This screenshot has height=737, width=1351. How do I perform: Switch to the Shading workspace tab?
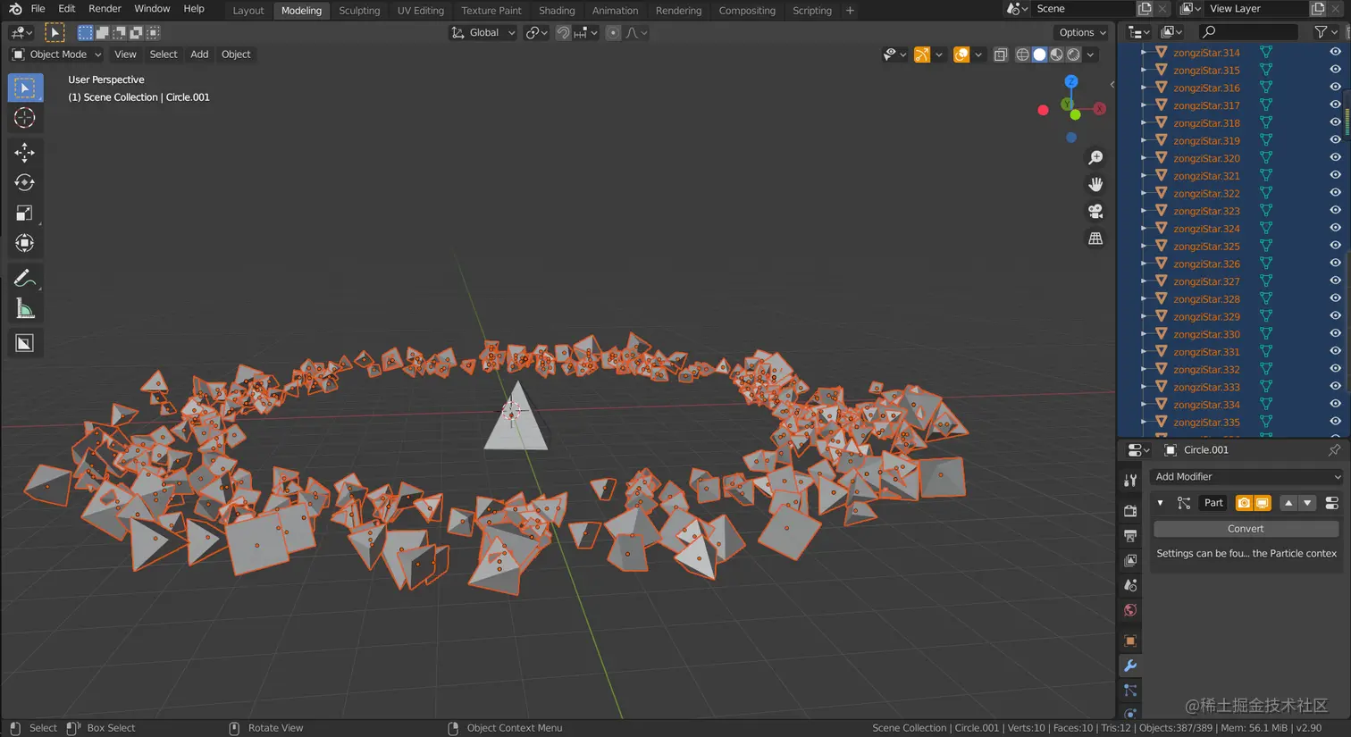557,11
